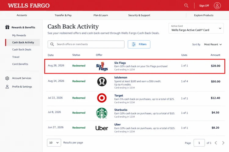This screenshot has height=152, width=229.
Task: Open the Uber offer title link
Action: click(118, 125)
